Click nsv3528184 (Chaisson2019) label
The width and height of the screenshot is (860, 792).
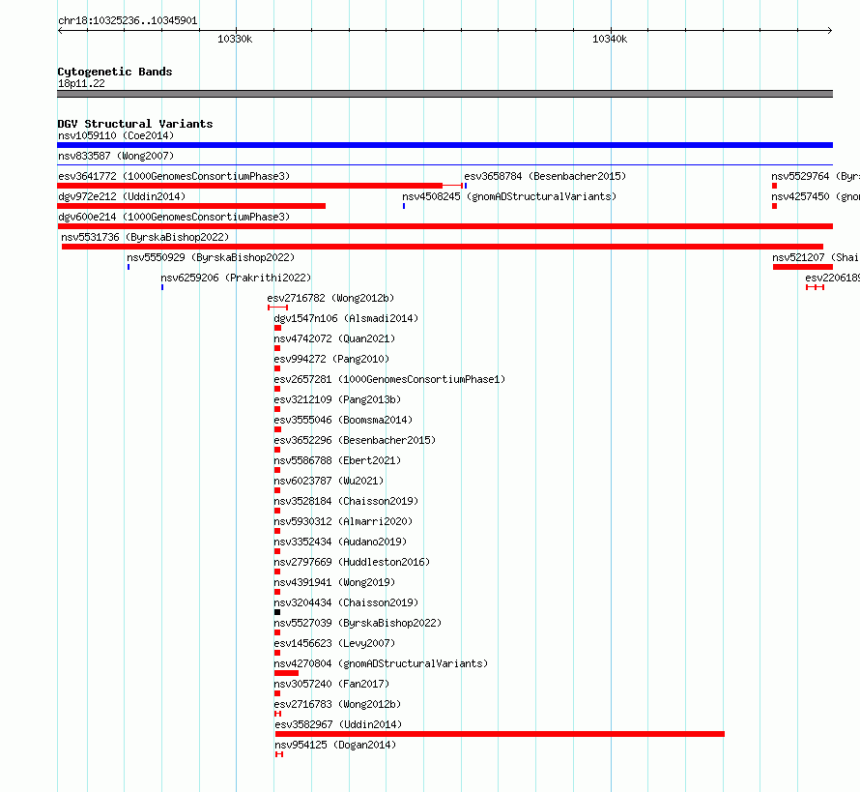click(346, 501)
